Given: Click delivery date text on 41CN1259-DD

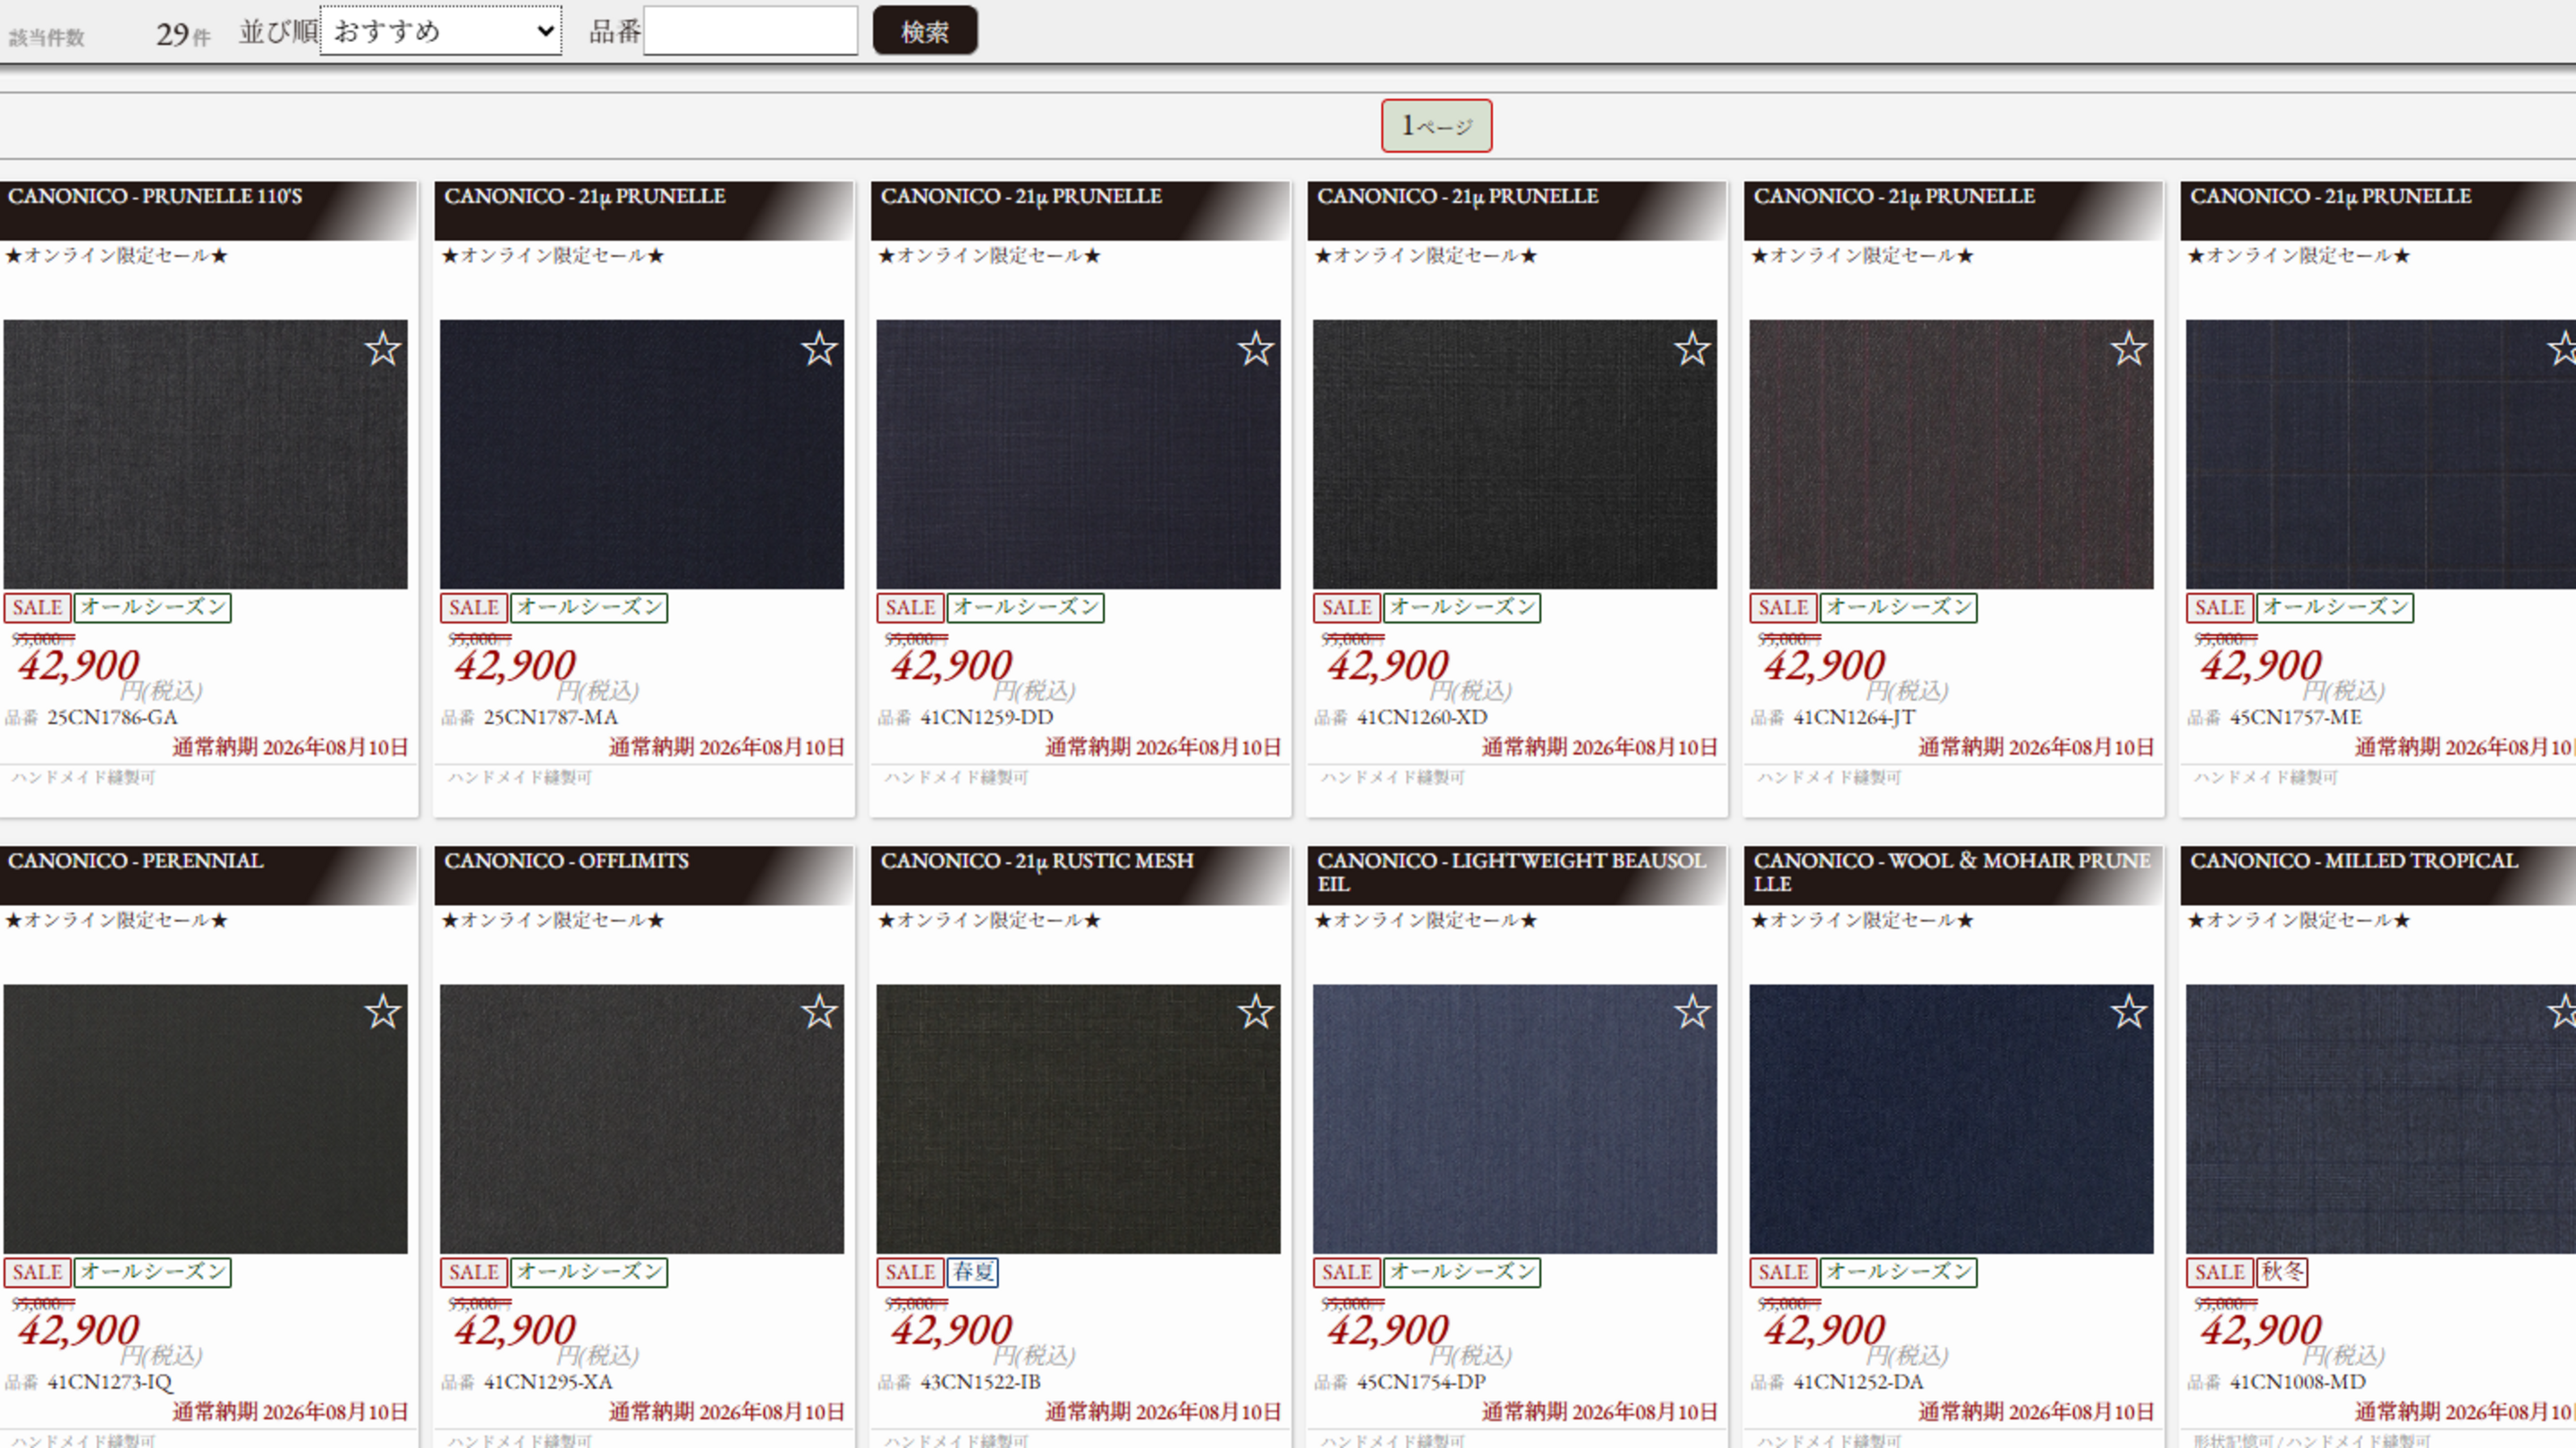Looking at the screenshot, I should (1163, 747).
